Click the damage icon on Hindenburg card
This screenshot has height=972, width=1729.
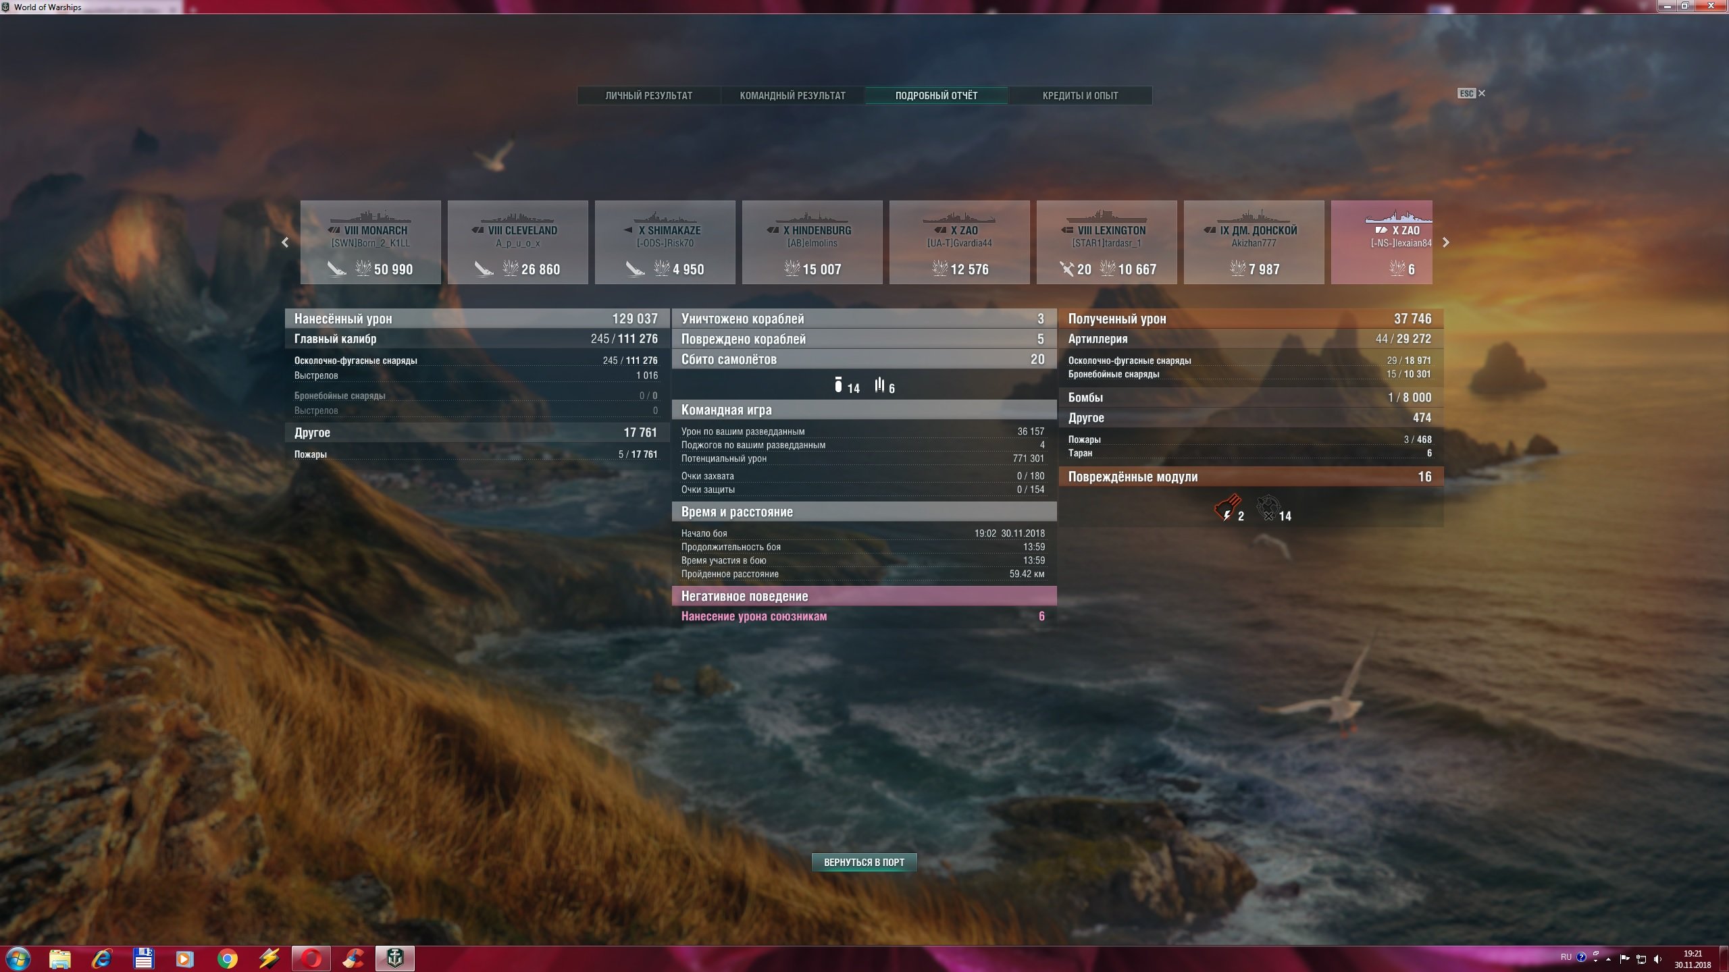coord(792,269)
